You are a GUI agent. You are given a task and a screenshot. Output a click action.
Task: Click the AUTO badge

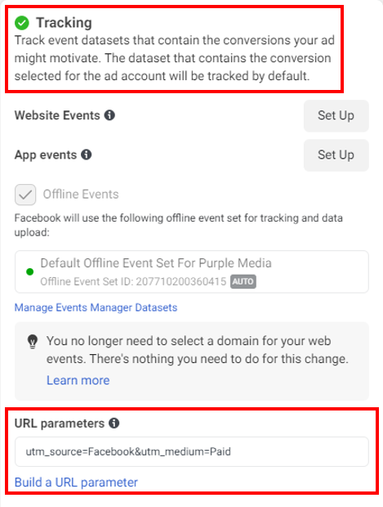243,281
